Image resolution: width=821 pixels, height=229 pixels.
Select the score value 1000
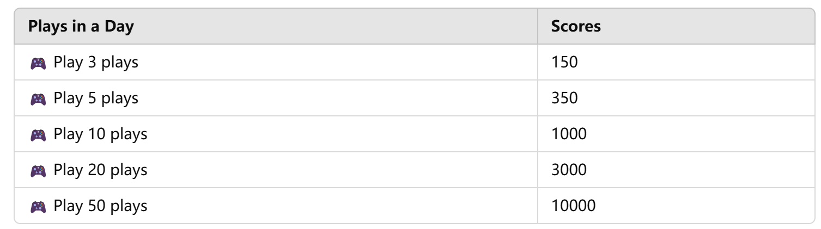(x=569, y=135)
